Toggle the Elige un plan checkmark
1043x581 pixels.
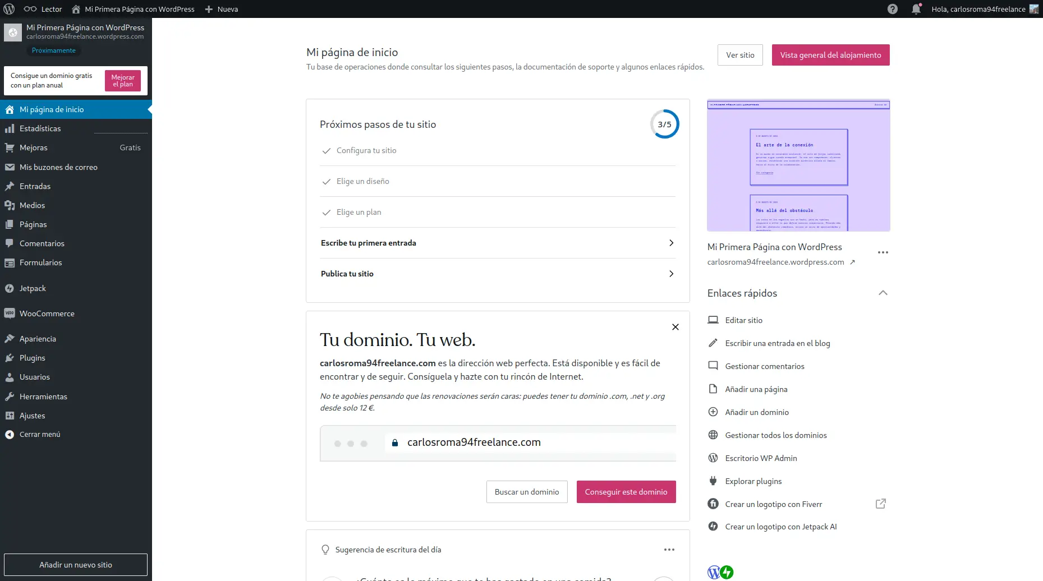[x=326, y=213]
